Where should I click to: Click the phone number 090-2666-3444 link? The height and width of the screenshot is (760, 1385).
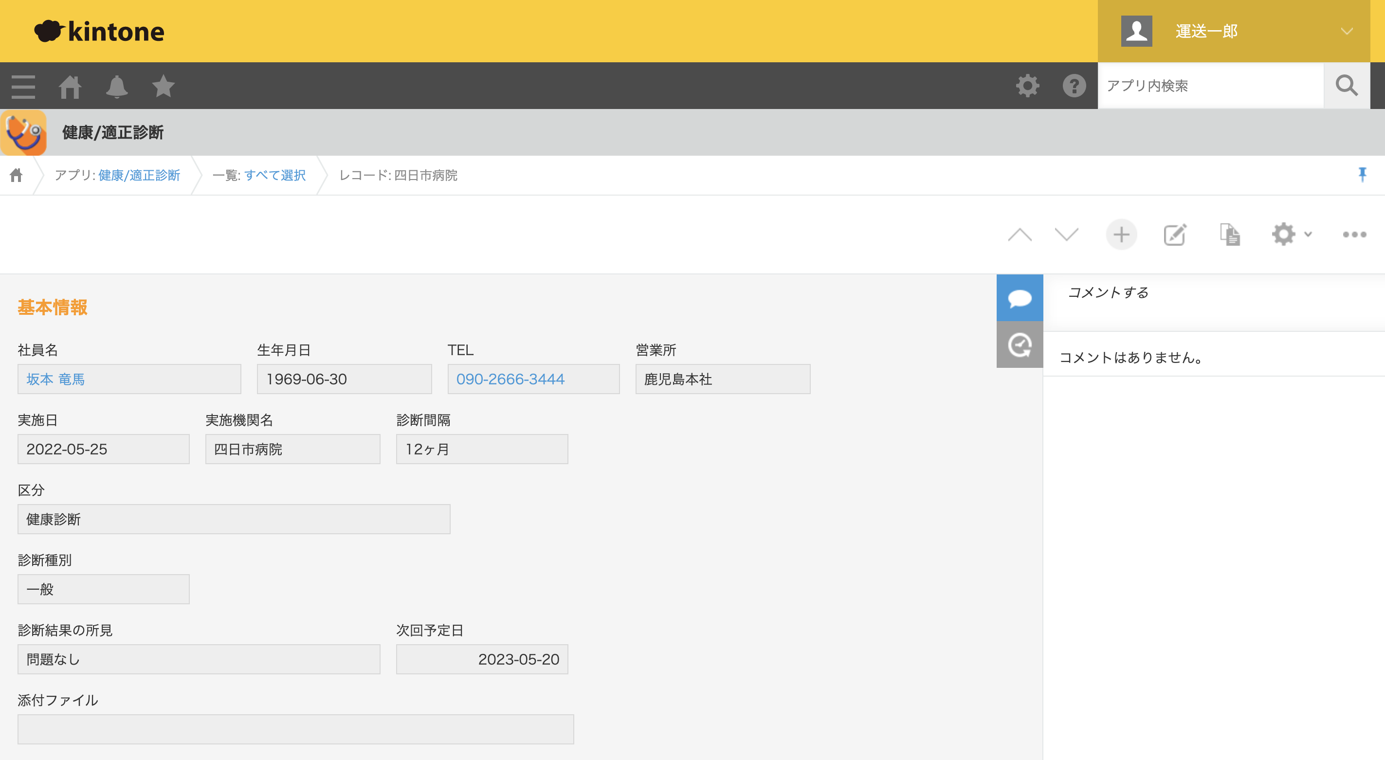point(510,380)
